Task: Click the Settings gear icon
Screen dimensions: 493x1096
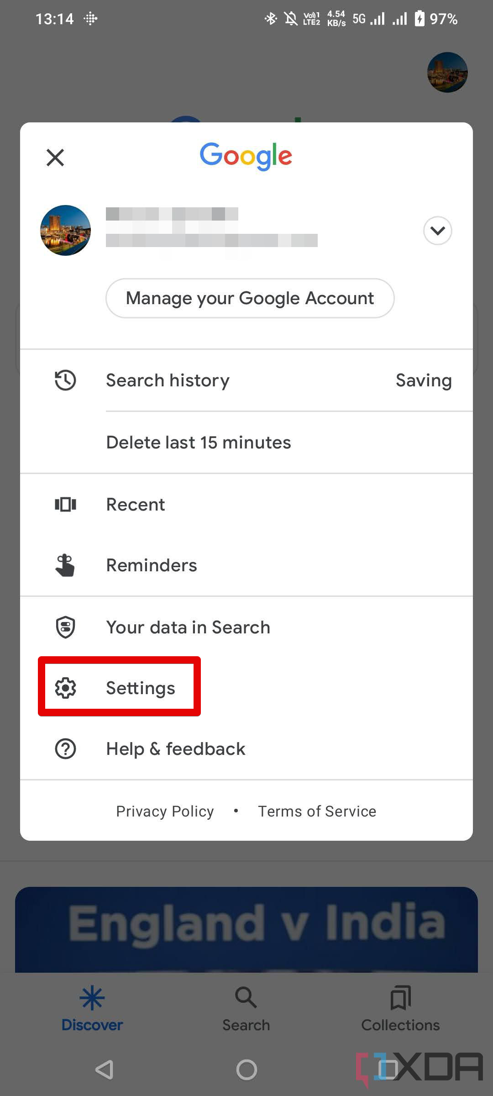Action: 65,688
